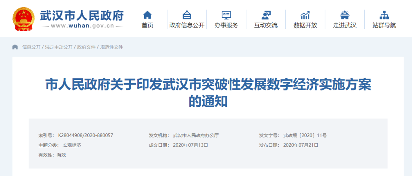Select the 成文日期 label

pos(159,145)
